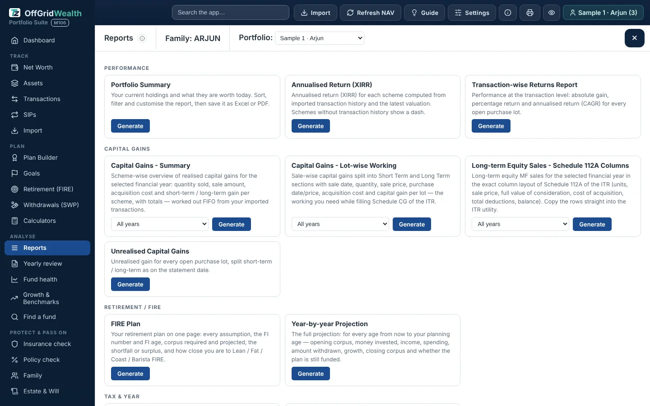Open year dropdown in Capital Gains - Lot-wise Working

tap(340, 224)
